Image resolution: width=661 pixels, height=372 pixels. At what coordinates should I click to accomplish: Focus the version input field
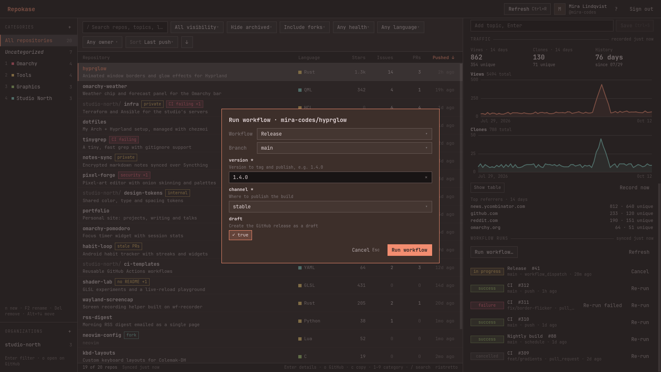click(x=330, y=177)
